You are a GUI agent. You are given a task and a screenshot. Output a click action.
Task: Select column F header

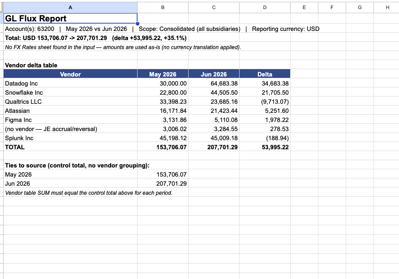(x=332, y=7)
